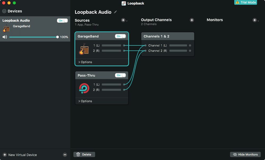Open the Monitors plus button dropdown arrow
Image resolution: width=265 pixels, height=160 pixels.
(258, 21)
